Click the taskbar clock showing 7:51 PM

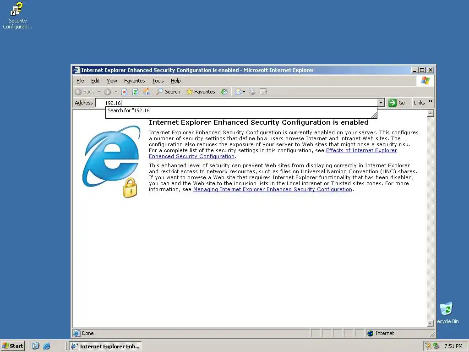(x=453, y=346)
